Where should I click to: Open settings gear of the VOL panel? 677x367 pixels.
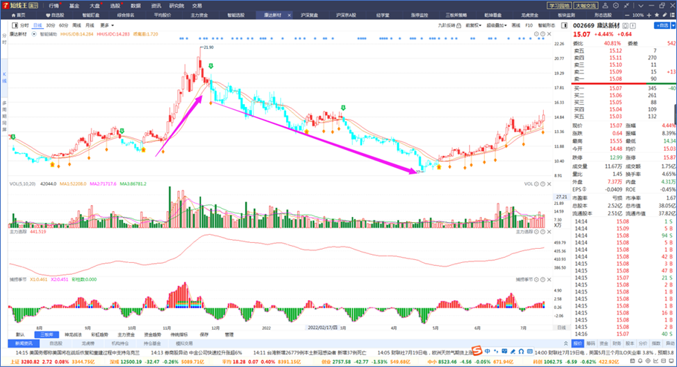(537, 184)
